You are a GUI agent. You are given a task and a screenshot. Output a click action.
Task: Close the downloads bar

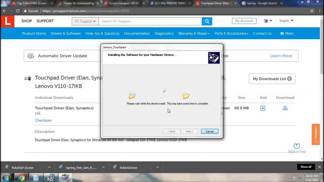pos(319,167)
